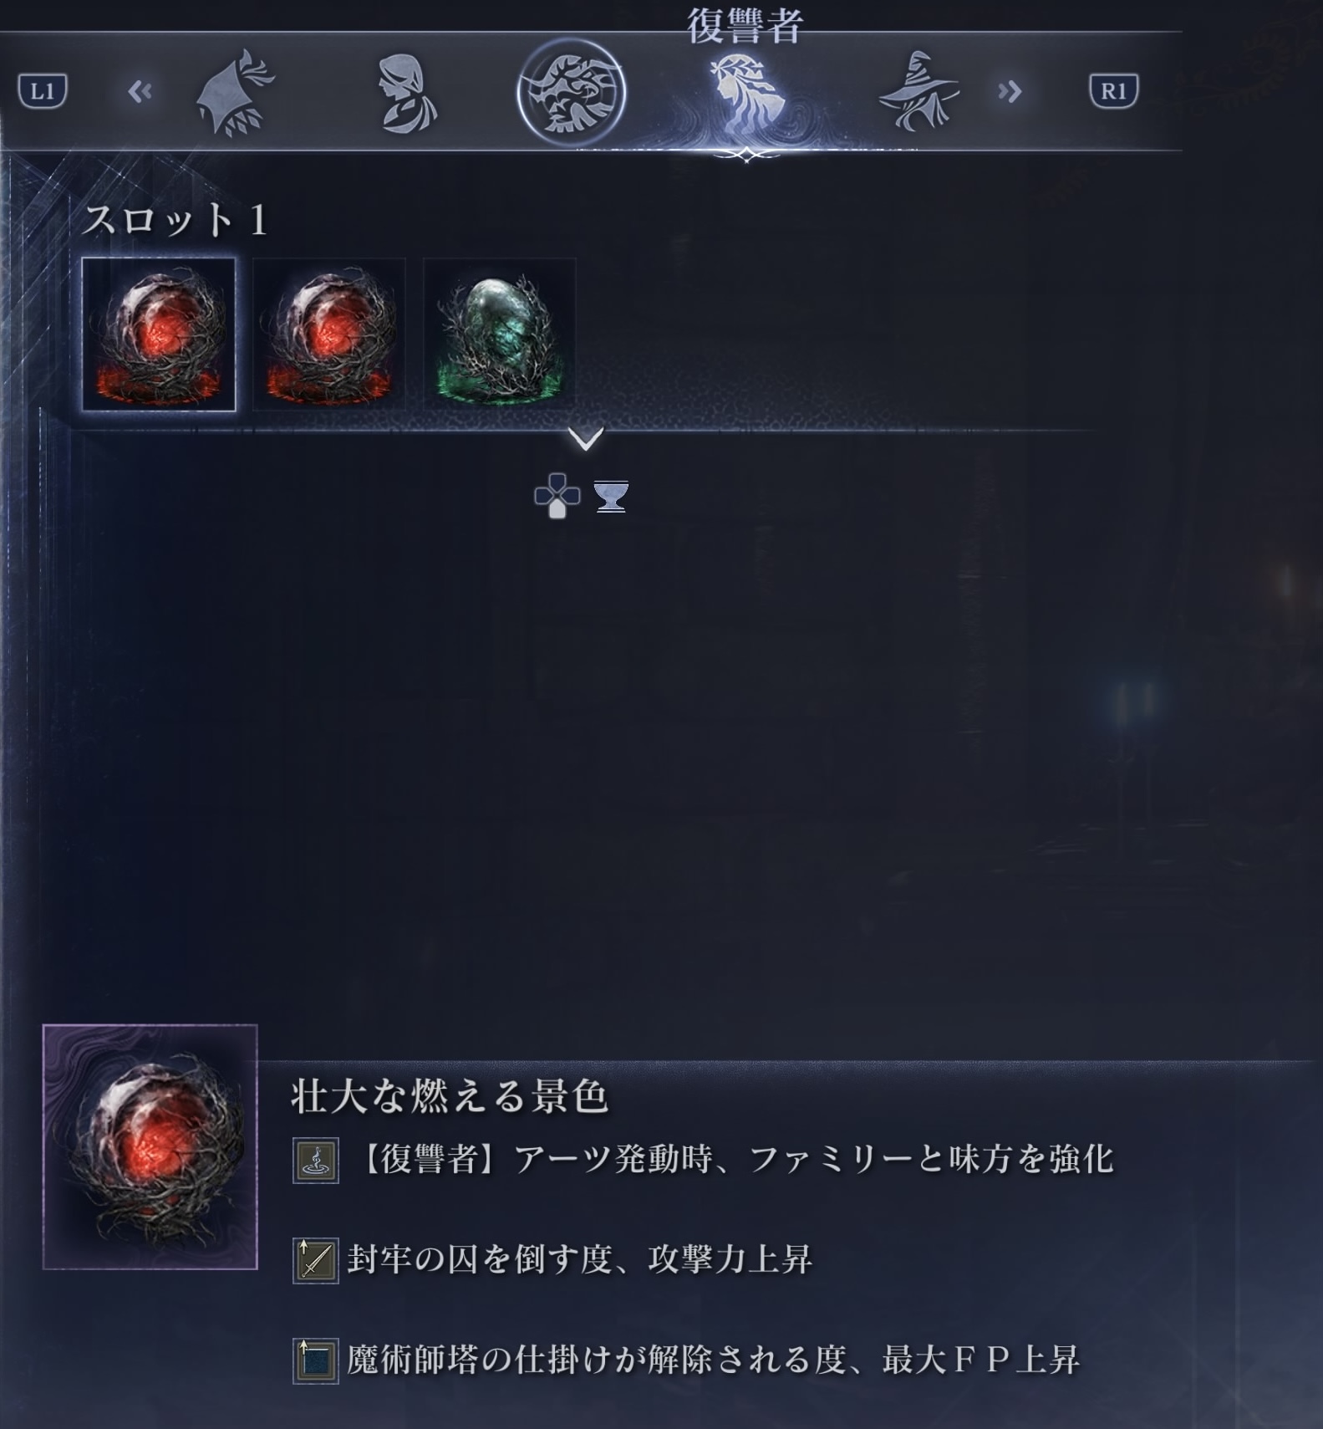Image resolution: width=1323 pixels, height=1429 pixels.
Task: Click the chalice icon beside the D-pad
Action: pyautogui.click(x=611, y=497)
